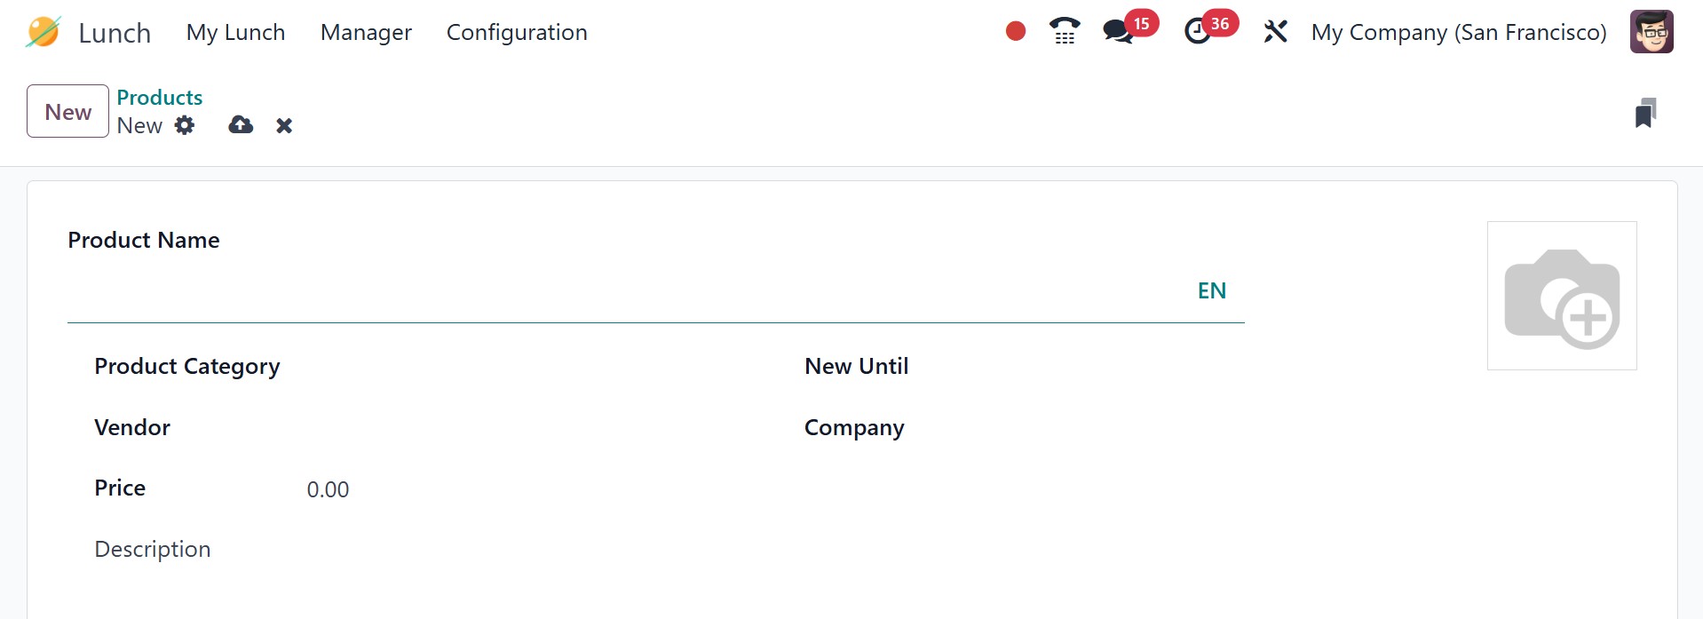1703x619 pixels.
Task: Click the red recording indicator icon
Action: click(1016, 32)
